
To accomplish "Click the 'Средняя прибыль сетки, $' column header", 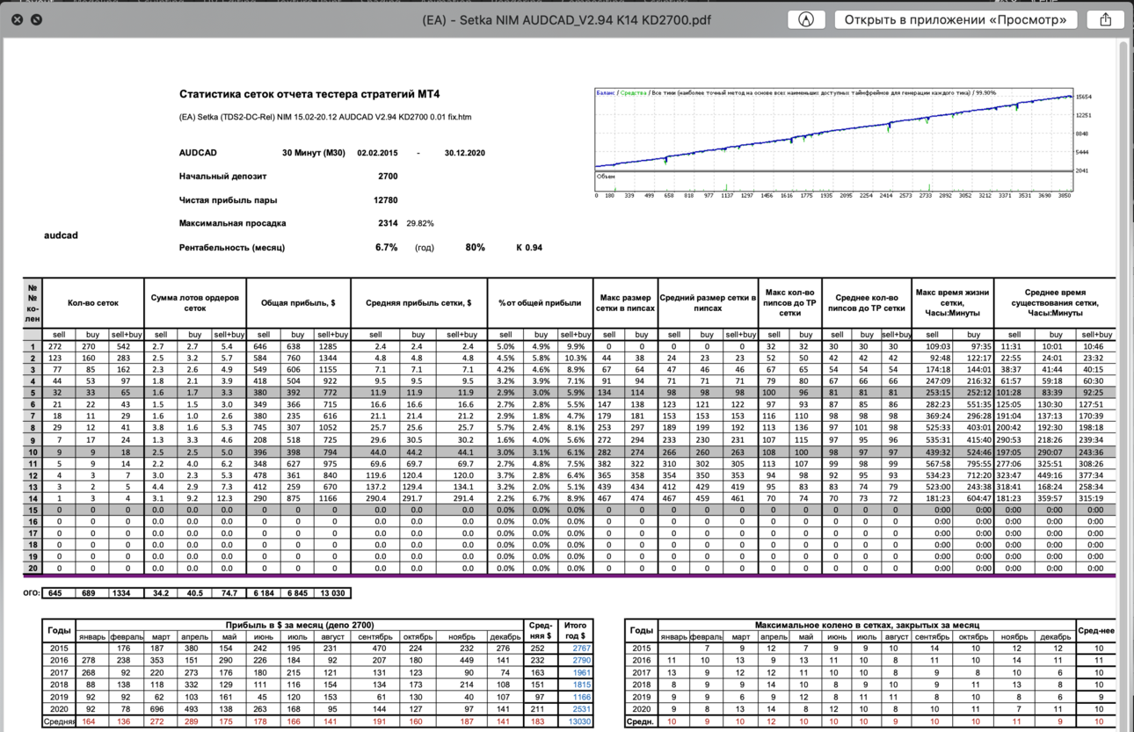I will pos(418,302).
